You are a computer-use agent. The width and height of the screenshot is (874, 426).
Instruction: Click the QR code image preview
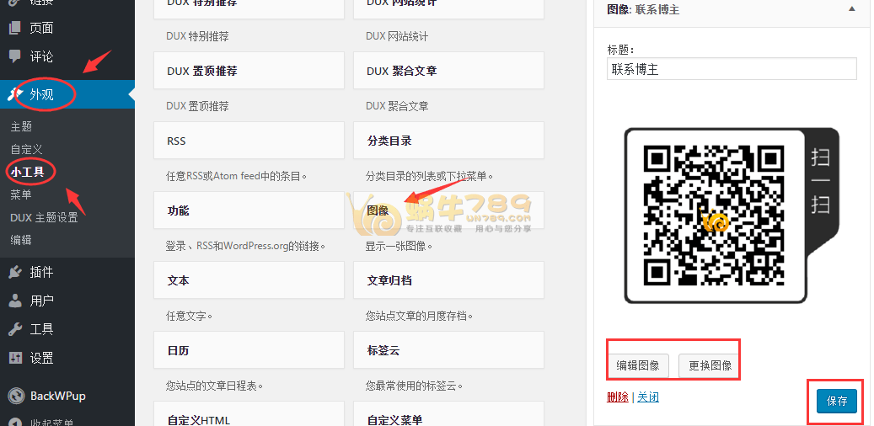pos(731,215)
